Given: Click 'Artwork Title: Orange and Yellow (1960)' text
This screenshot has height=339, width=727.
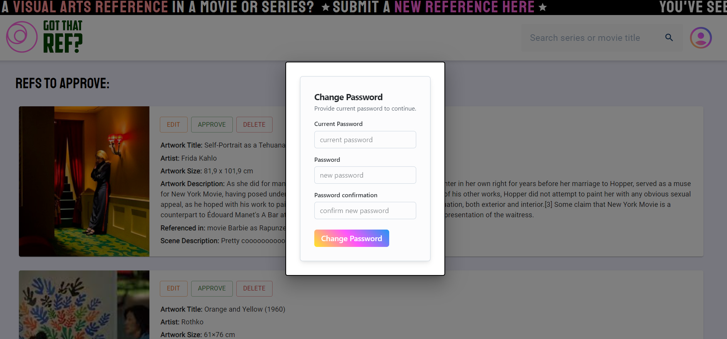Looking at the screenshot, I should click(x=223, y=309).
